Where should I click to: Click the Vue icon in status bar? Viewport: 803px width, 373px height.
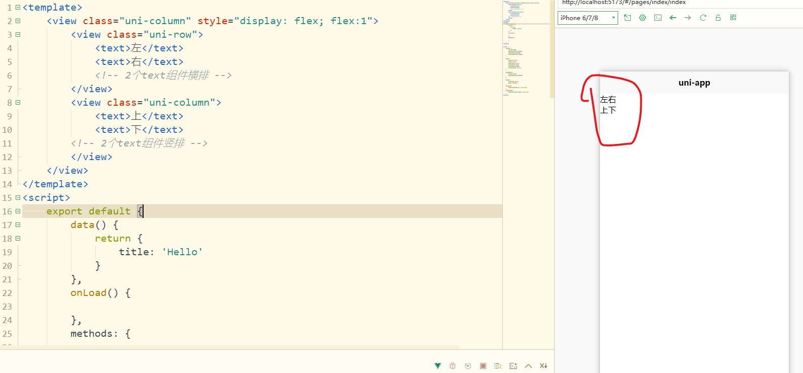[x=438, y=366]
